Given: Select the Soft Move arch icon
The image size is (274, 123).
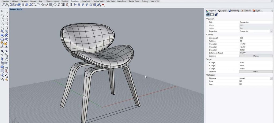Looking at the screenshot, I should pos(7,5).
